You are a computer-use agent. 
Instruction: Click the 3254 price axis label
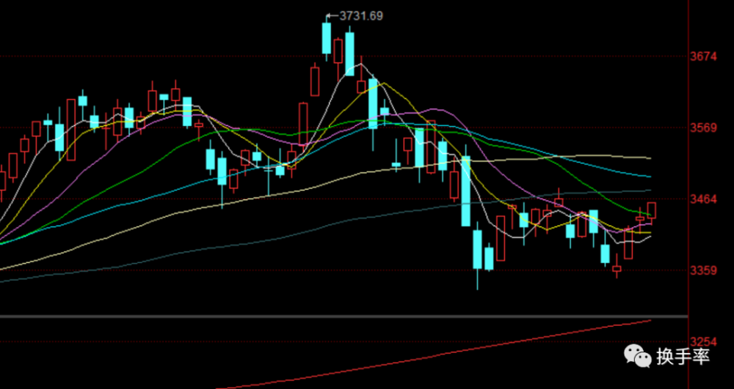[704, 342]
